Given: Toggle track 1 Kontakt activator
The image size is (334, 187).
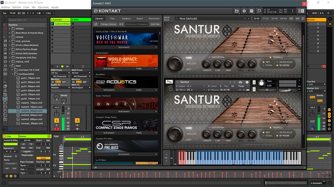Looking at the screenshot, I should [57, 121].
